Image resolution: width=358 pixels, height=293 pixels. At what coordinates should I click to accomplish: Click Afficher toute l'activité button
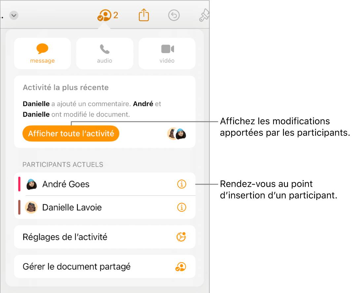click(71, 133)
